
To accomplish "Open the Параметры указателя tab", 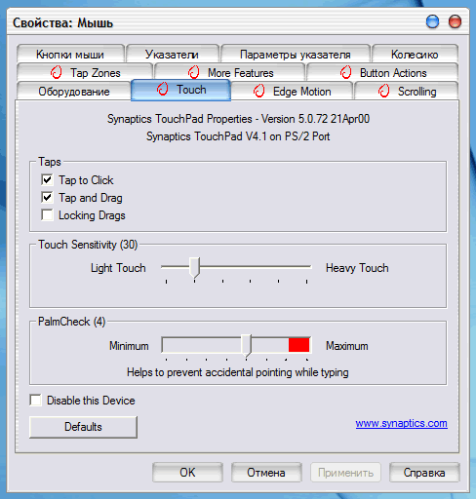I will click(296, 54).
